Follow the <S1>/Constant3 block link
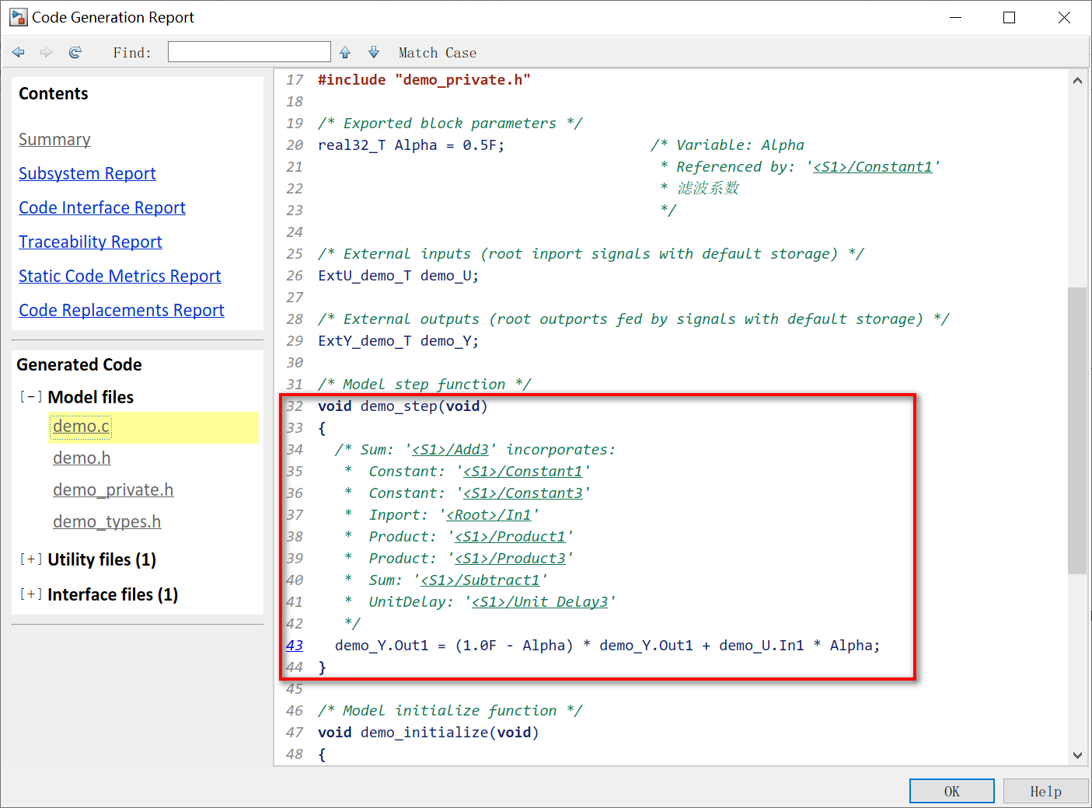The height and width of the screenshot is (808, 1092). 522,493
